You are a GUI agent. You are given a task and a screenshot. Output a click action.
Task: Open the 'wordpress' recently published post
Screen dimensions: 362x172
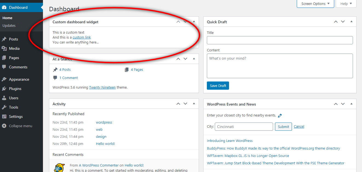[104, 123]
